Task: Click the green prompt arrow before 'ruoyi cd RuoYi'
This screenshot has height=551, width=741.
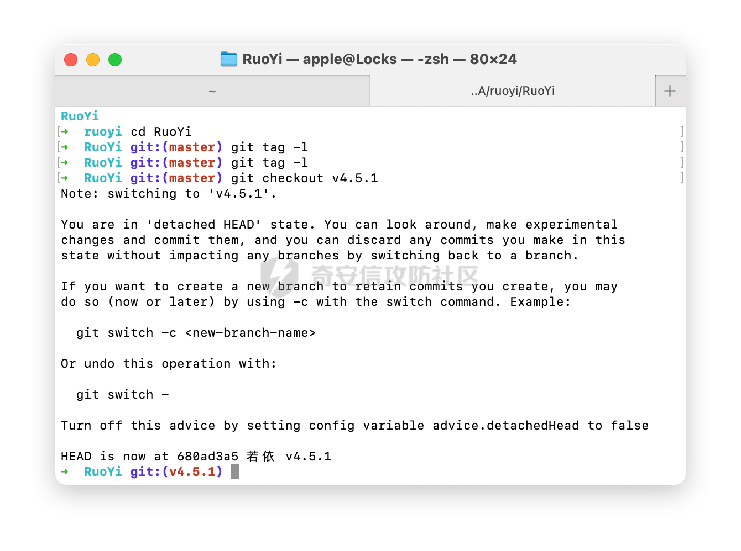Action: (x=65, y=131)
